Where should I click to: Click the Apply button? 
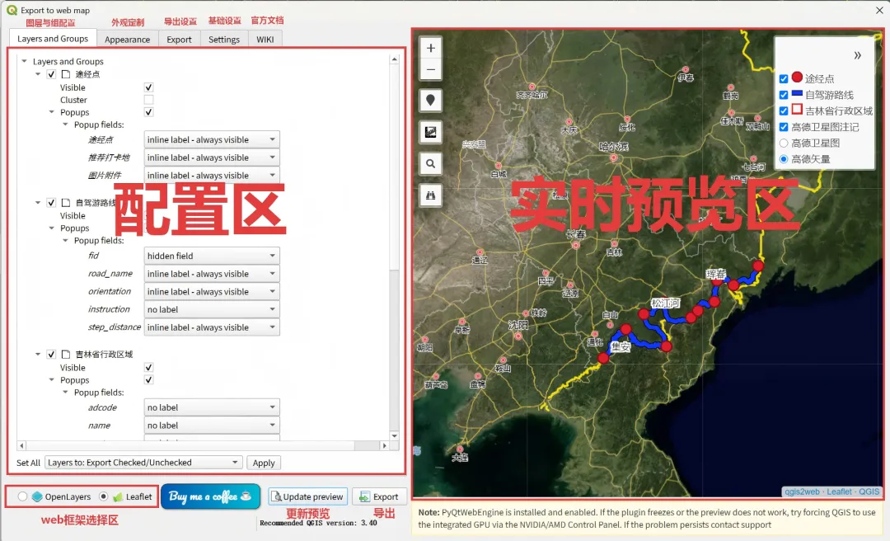pos(264,463)
